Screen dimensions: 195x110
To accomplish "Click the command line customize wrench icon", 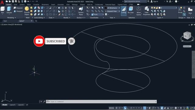I will [x=44, y=101].
